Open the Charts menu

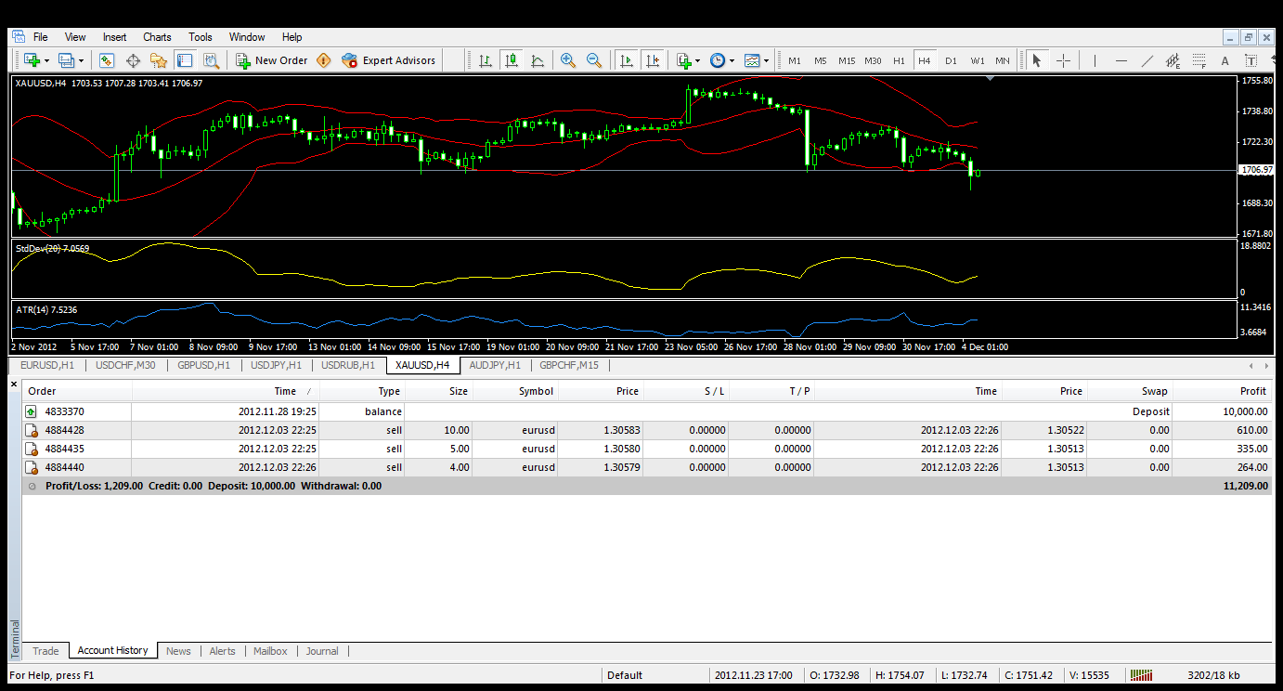click(x=157, y=37)
